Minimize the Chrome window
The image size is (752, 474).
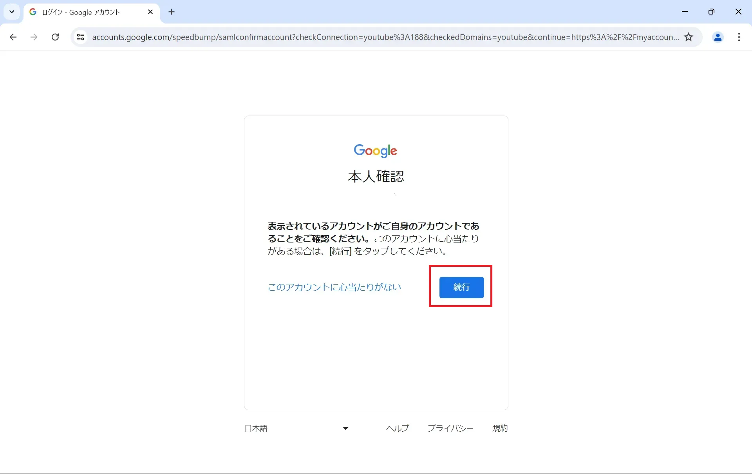pyautogui.click(x=685, y=12)
